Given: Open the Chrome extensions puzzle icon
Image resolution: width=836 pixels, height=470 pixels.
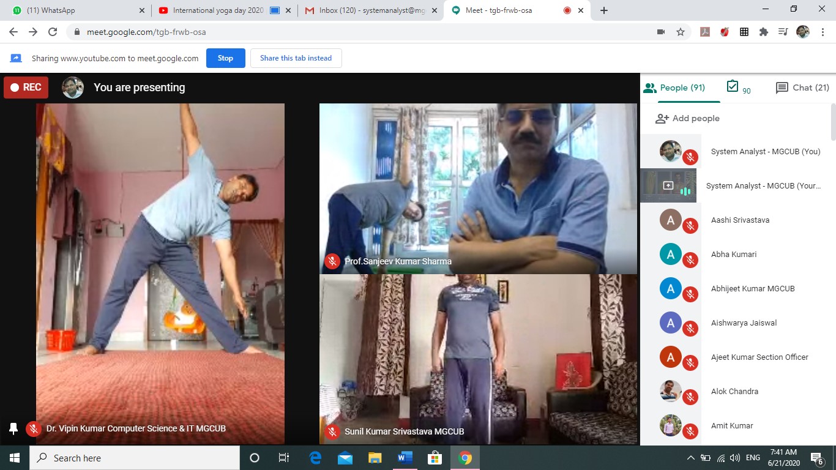Looking at the screenshot, I should pos(763,32).
